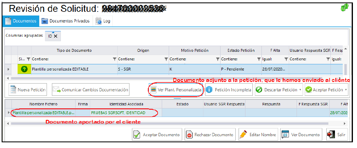
Task: Click the Aceptar Documento checkmark icon
Action: (136, 135)
